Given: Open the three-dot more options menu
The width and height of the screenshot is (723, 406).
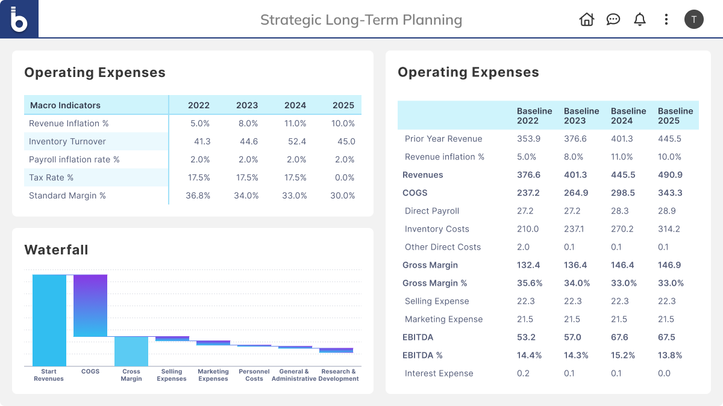Looking at the screenshot, I should (x=666, y=19).
